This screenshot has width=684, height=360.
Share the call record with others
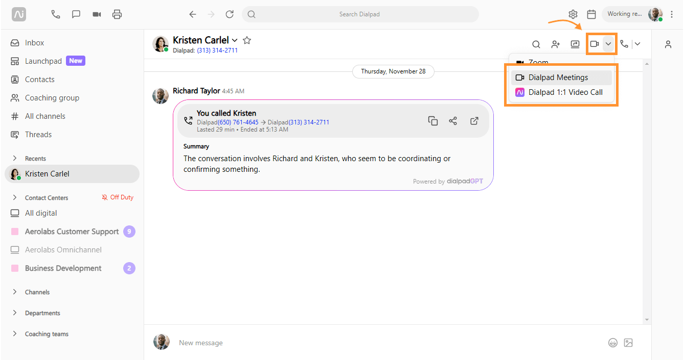click(x=453, y=120)
